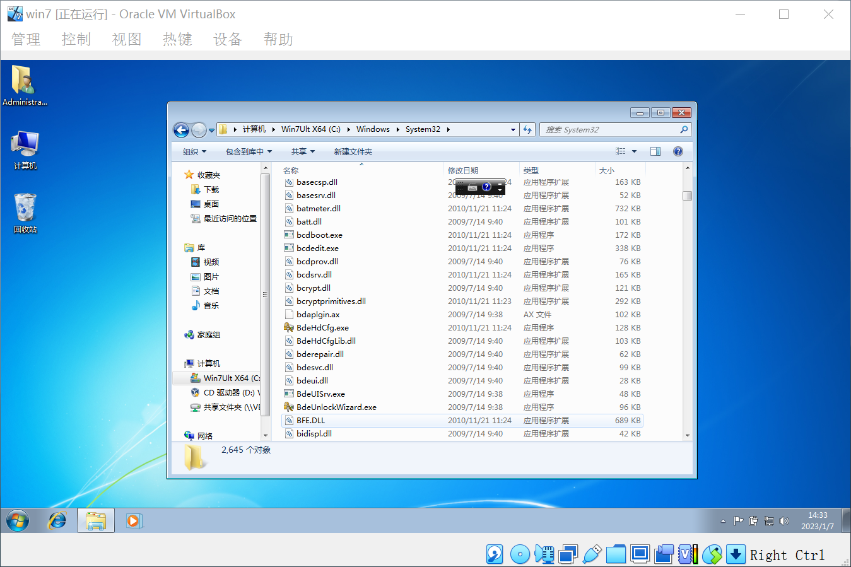Expand the dropdown after System32 in breadcrumb
This screenshot has height=567, width=851.
pos(449,130)
